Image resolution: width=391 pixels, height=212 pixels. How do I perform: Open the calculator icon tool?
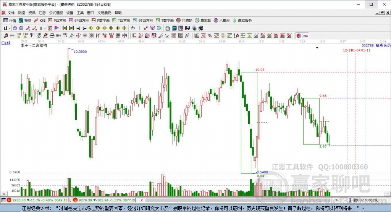point(174,28)
